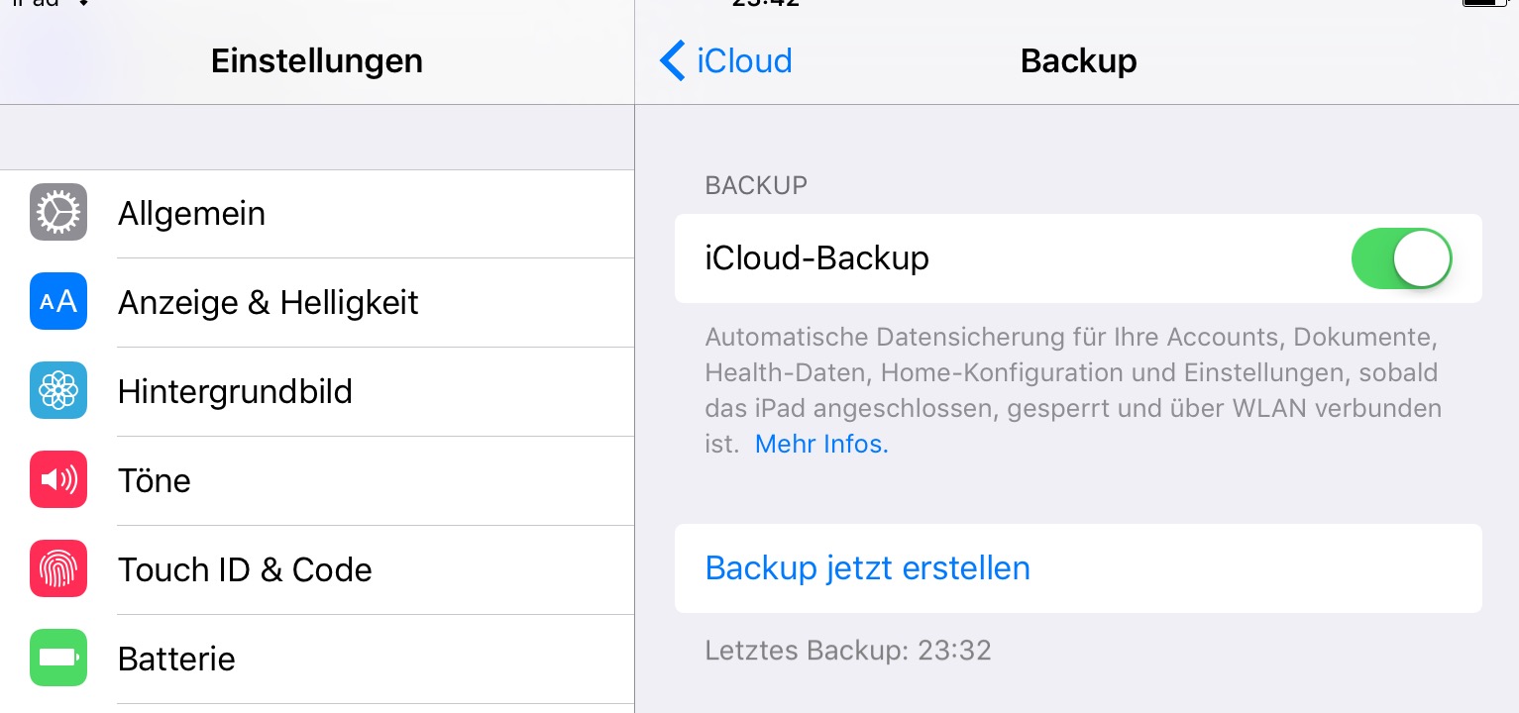The image size is (1519, 713).
Task: Go back via the iCloud label
Action: tap(744, 60)
